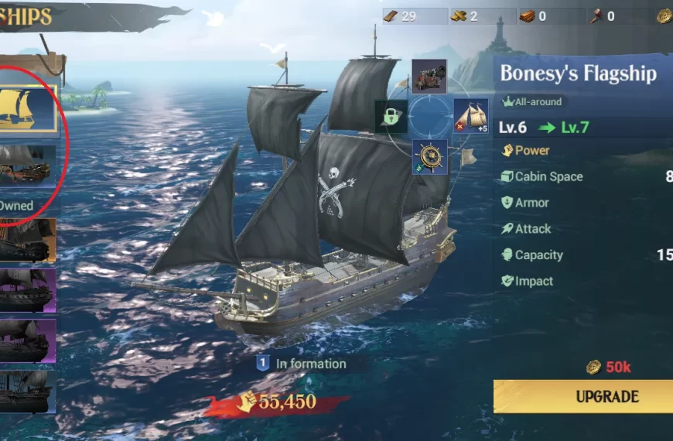Select the golden ship category tab

point(28,108)
